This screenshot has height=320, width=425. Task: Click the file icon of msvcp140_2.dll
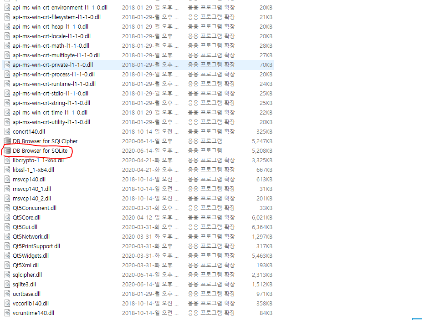[x=8, y=199]
